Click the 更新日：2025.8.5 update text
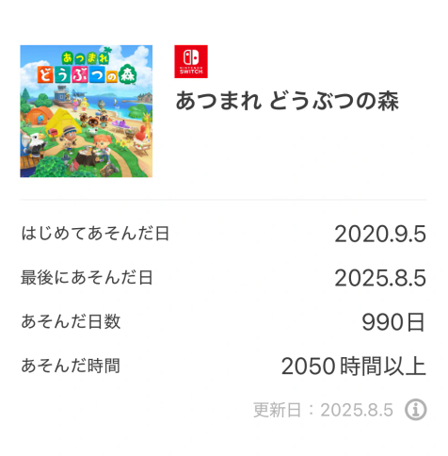 [x=323, y=410]
